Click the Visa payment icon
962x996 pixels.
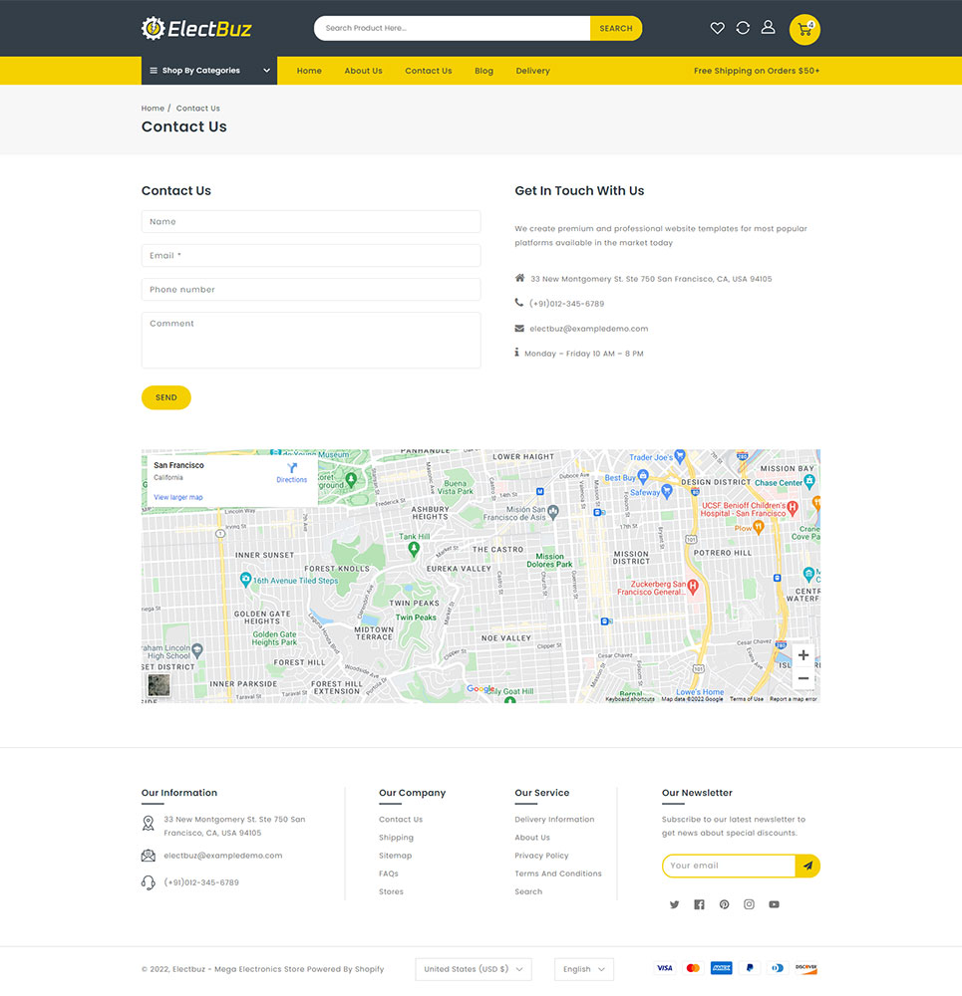pyautogui.click(x=665, y=968)
